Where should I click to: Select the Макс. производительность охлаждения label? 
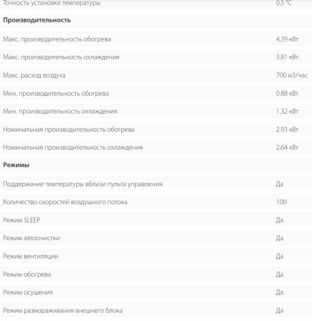pyautogui.click(x=61, y=57)
